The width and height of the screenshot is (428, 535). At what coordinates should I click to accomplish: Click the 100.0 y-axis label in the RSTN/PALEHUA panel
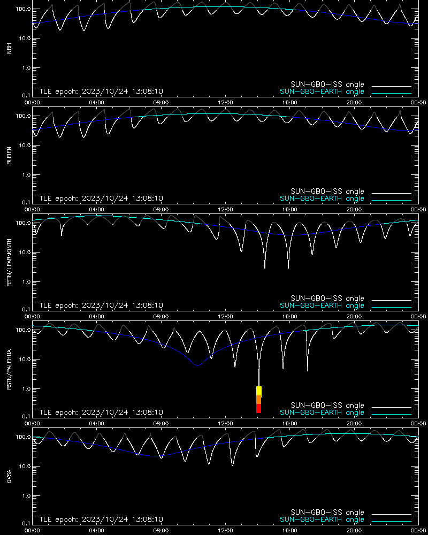point(23,330)
